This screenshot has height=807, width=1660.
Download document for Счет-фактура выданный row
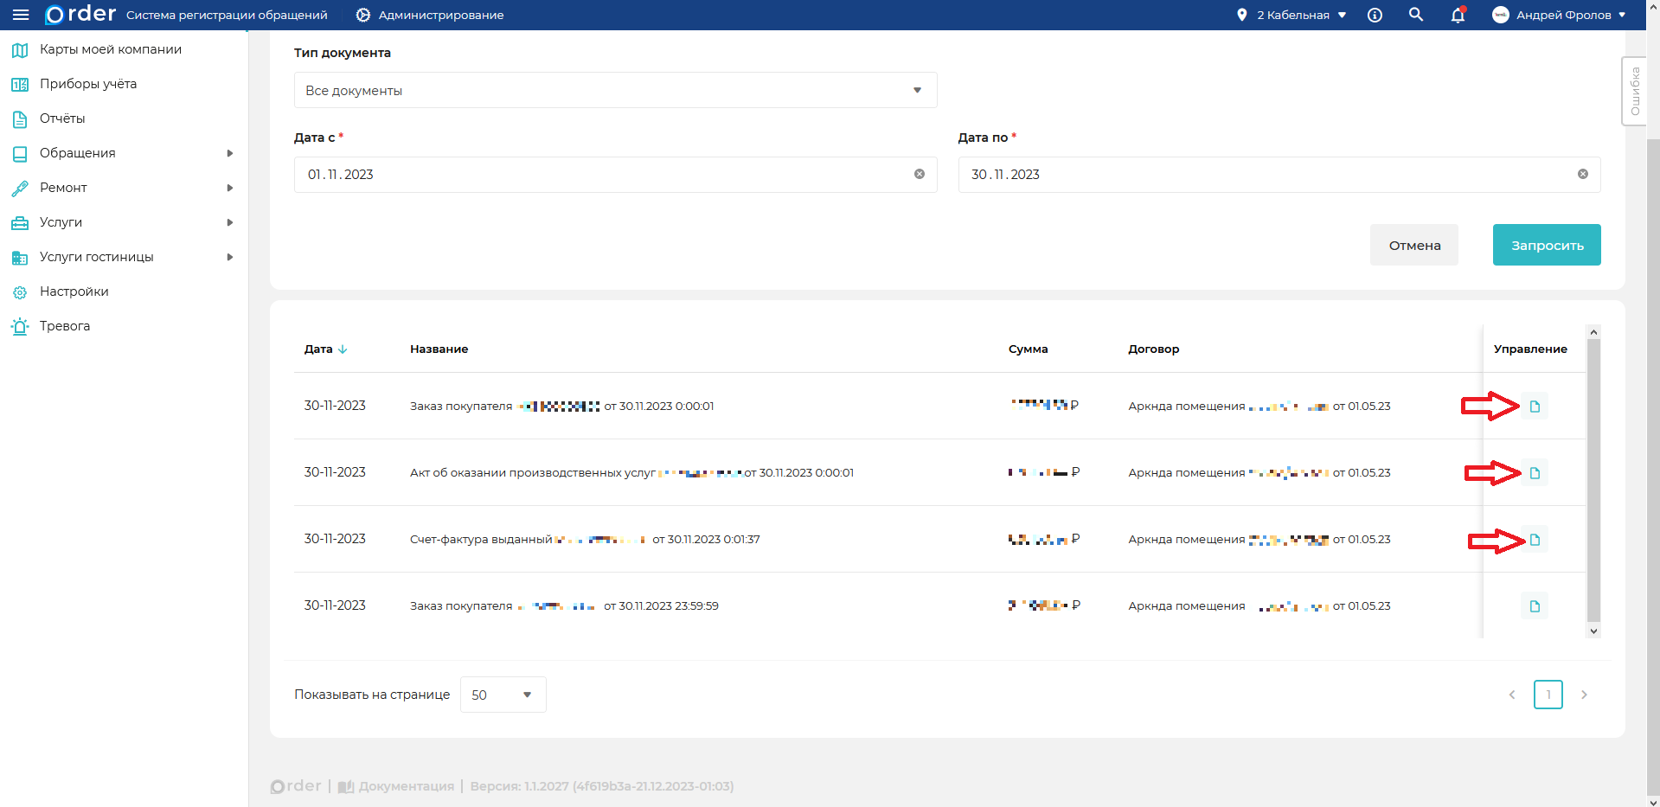(1535, 540)
